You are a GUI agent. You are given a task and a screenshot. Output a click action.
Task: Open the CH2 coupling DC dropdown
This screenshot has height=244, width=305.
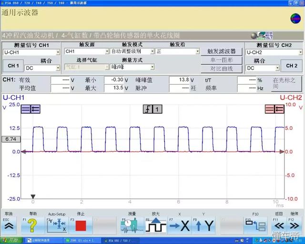click(263, 68)
